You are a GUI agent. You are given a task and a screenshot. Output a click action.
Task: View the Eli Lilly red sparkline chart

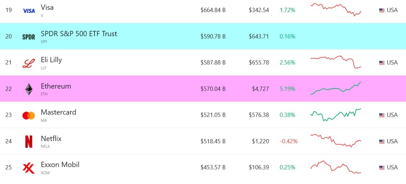coord(336,62)
